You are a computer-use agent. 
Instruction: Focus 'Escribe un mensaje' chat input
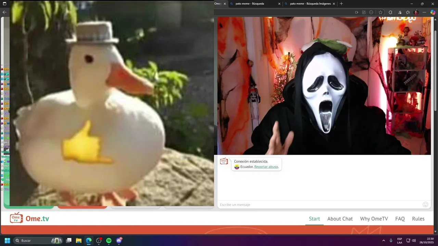point(320,205)
